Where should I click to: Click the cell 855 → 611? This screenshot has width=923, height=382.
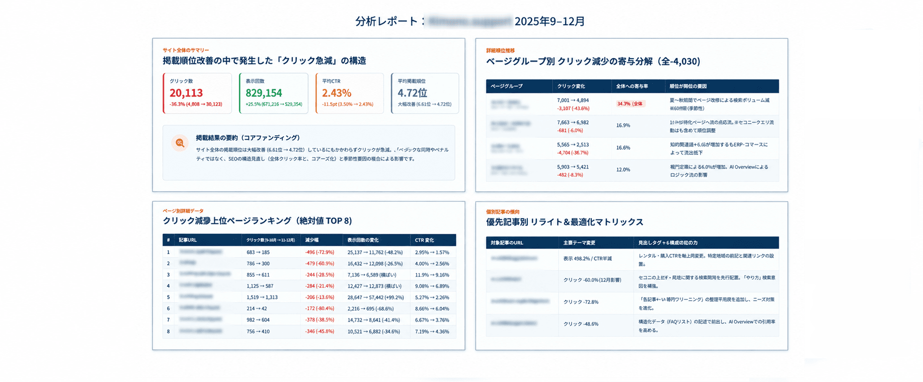[258, 275]
